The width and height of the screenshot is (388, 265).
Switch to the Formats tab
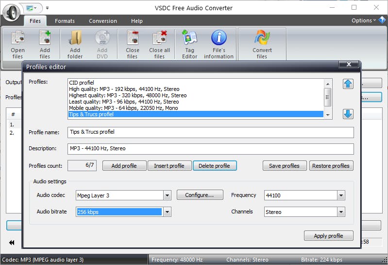65,21
